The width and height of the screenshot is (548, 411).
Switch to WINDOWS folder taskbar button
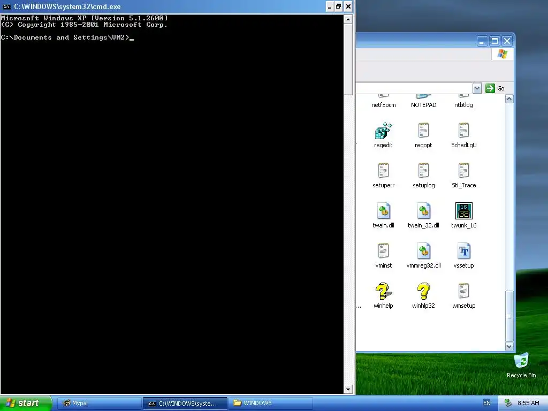tap(270, 403)
